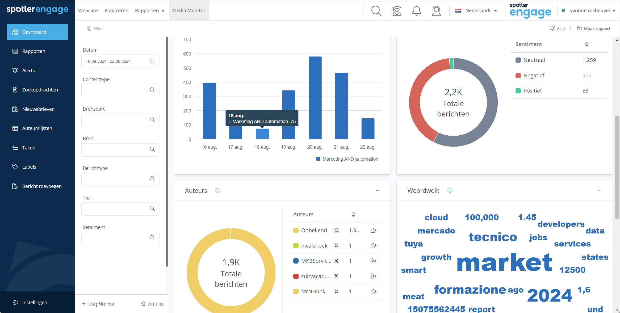620x313 pixels.
Task: Toggle Marketing AND automation legend entry
Action: point(347,159)
